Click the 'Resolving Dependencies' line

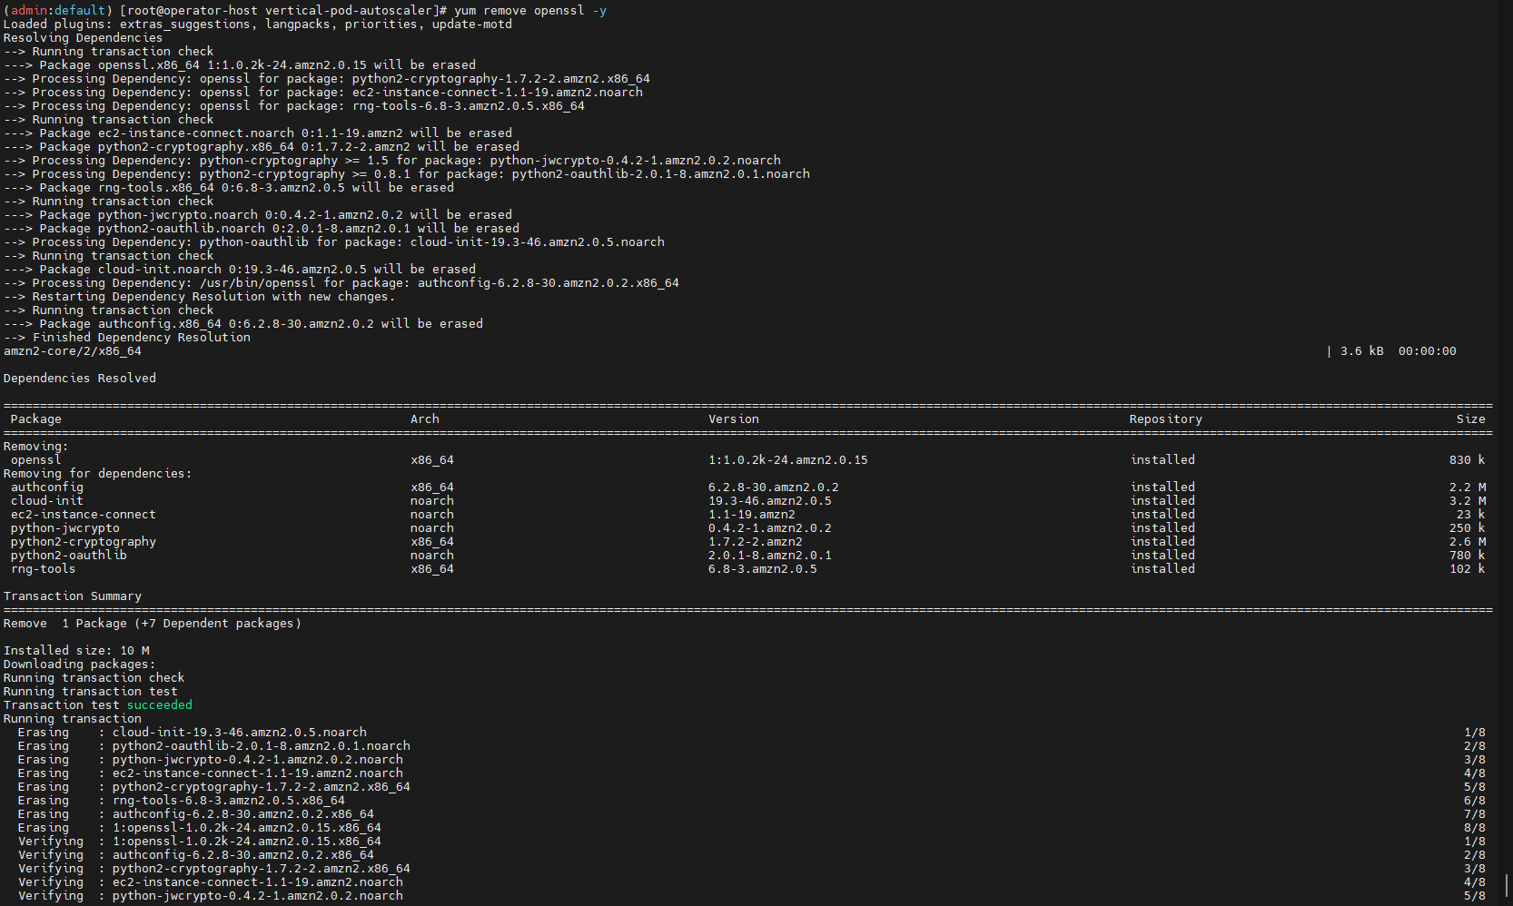(x=83, y=38)
